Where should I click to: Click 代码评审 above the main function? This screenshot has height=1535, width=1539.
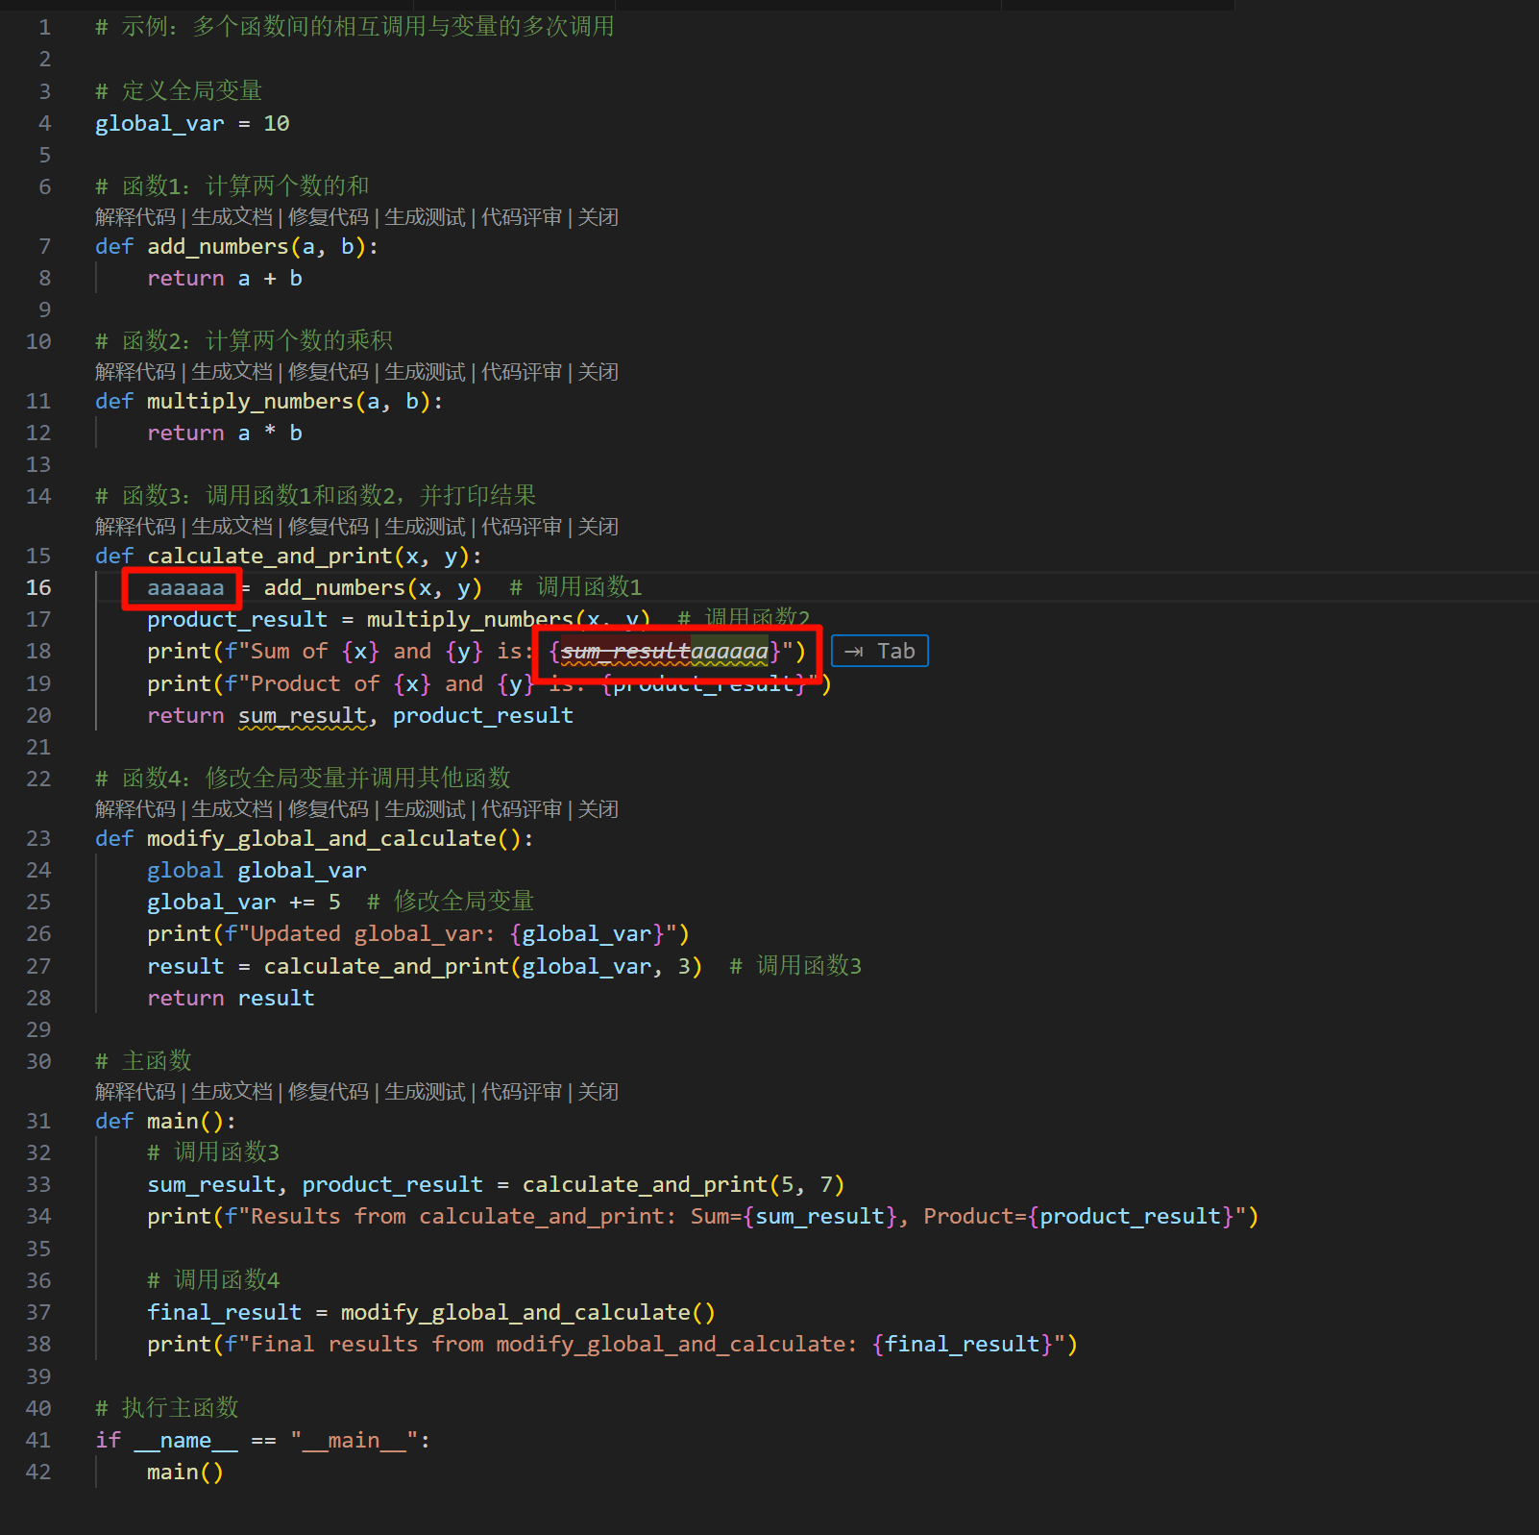point(521,1092)
